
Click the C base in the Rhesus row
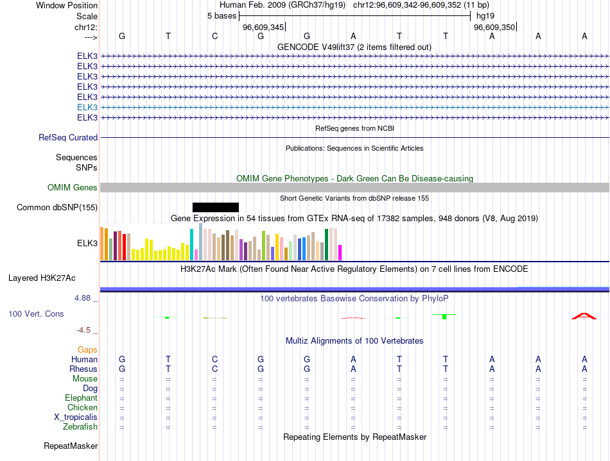point(214,369)
